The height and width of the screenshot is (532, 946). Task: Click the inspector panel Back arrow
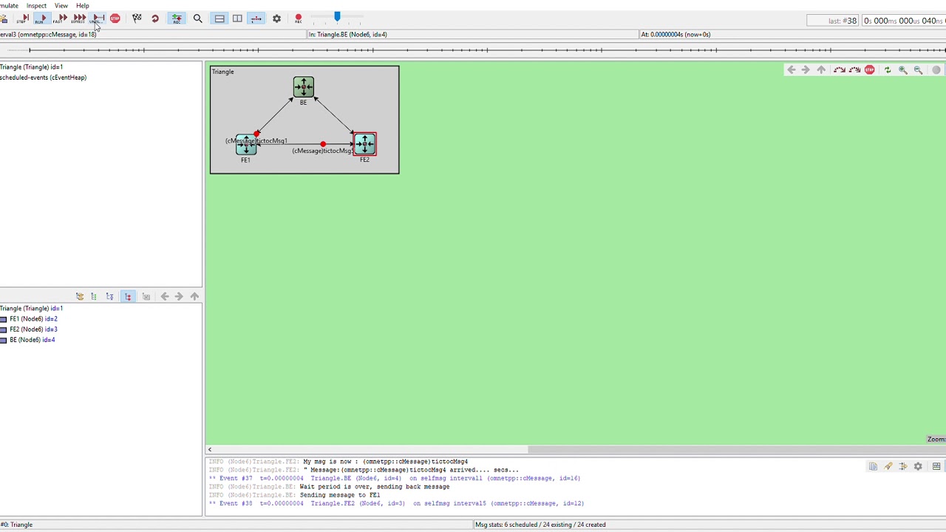164,296
